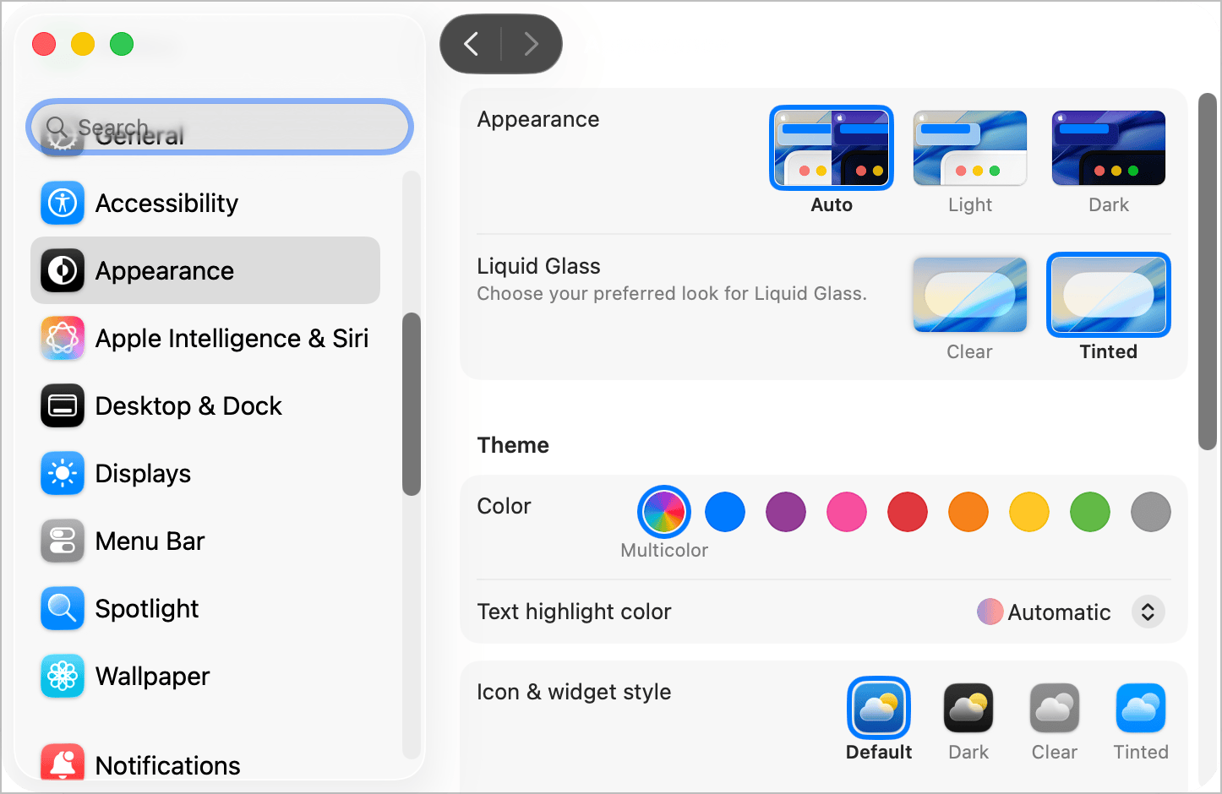Open Displays settings in the sidebar

tap(143, 473)
